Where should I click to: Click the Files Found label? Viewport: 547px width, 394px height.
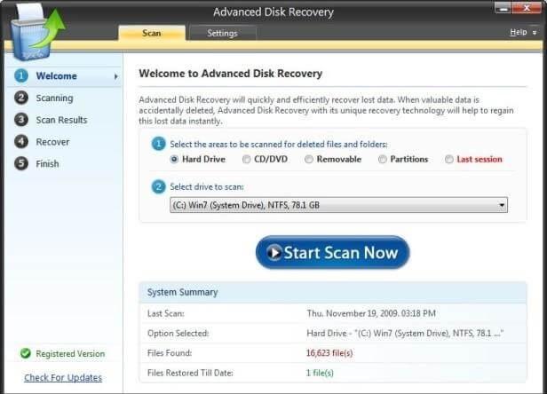tap(170, 353)
